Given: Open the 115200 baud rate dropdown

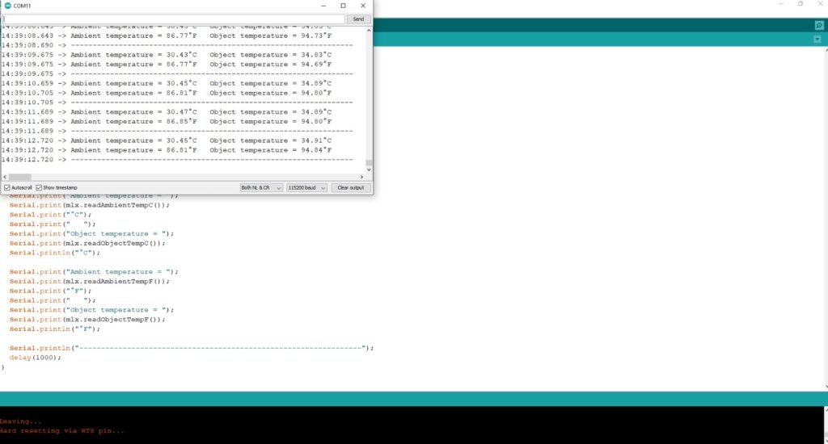Looking at the screenshot, I should [x=306, y=187].
